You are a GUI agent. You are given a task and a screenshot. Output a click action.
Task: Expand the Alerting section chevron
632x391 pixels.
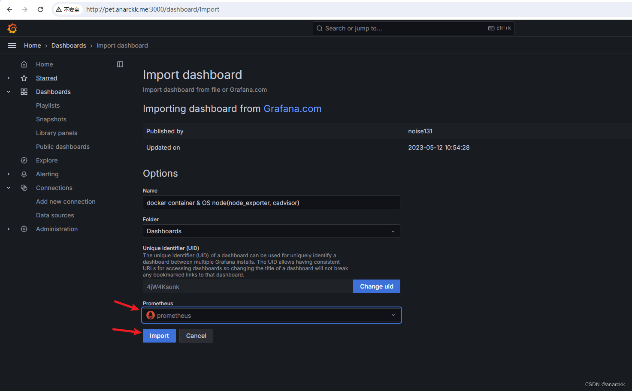click(x=9, y=174)
